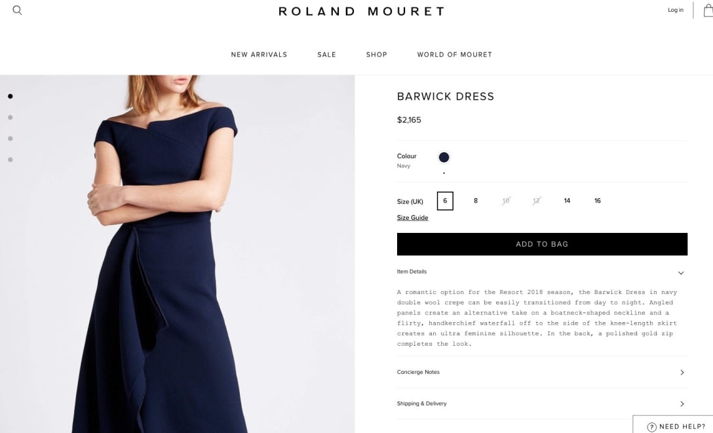This screenshot has width=713, height=433.
Task: Choose UK size 14
Action: coord(567,201)
